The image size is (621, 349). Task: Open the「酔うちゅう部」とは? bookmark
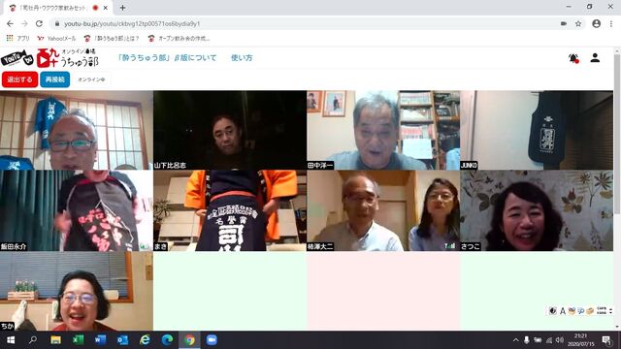112,38
